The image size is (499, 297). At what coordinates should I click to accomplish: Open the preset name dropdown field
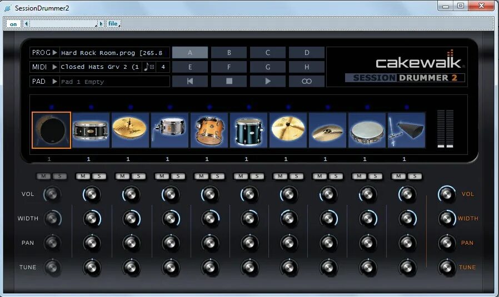point(64,24)
